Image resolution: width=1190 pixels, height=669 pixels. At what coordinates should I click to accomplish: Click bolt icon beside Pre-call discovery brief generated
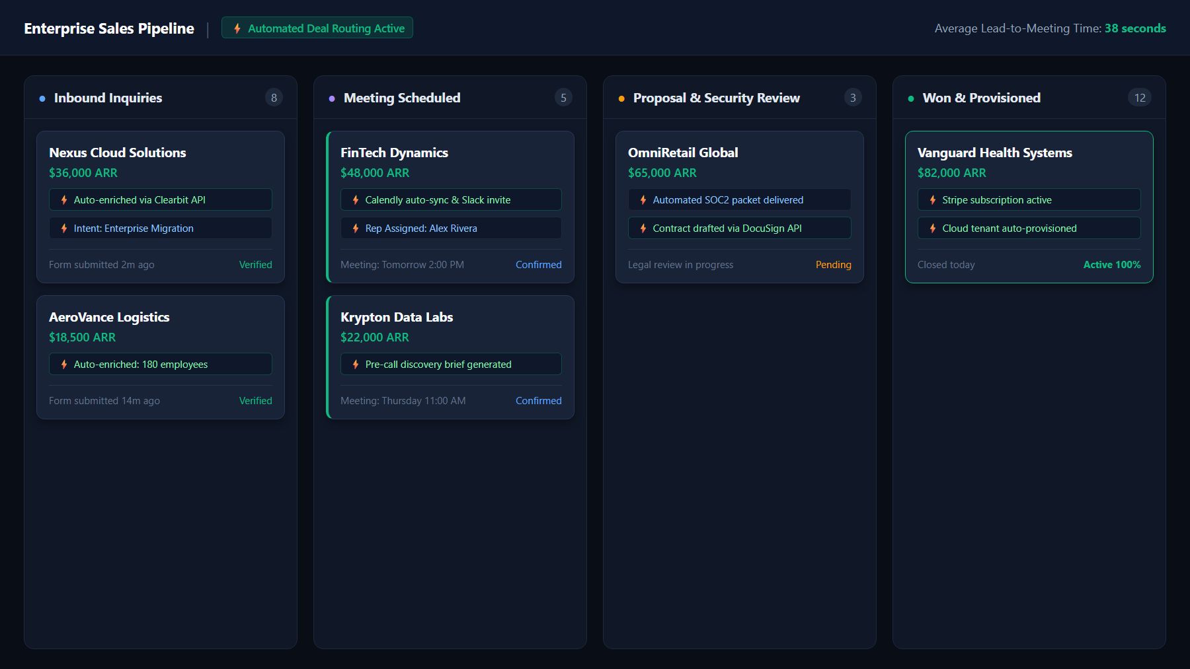[x=356, y=364]
